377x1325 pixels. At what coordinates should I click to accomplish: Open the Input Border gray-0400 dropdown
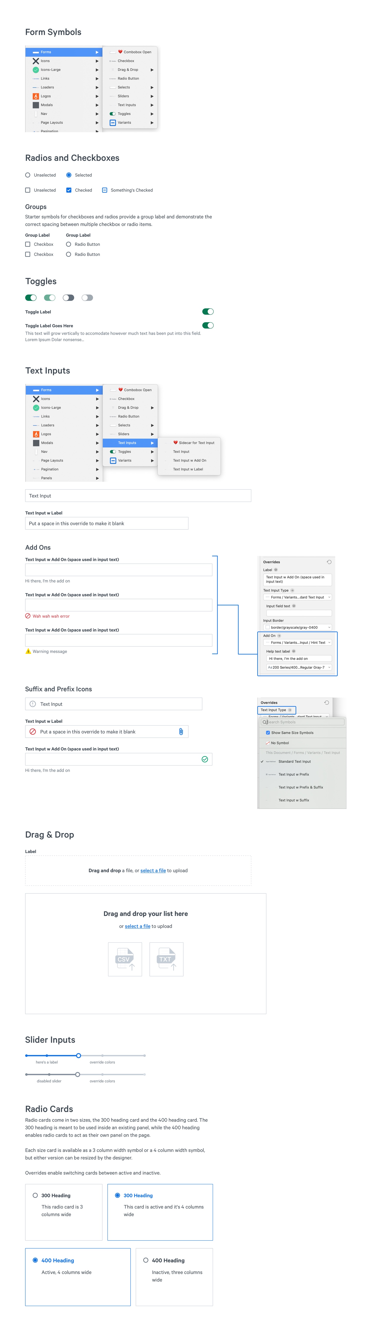tap(298, 627)
